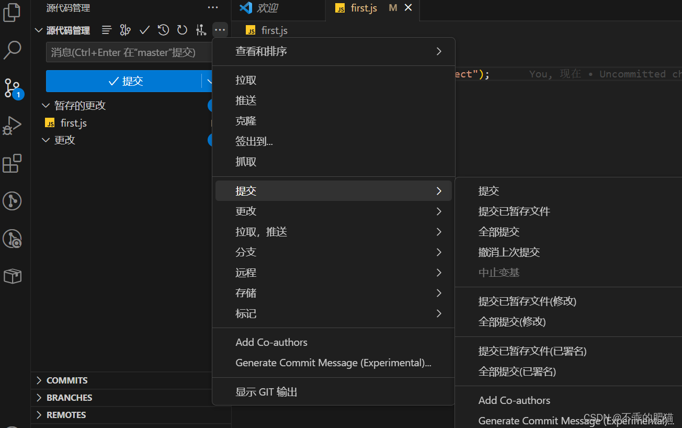
Task: Click the first.js breadcrumb label
Action: 275,30
